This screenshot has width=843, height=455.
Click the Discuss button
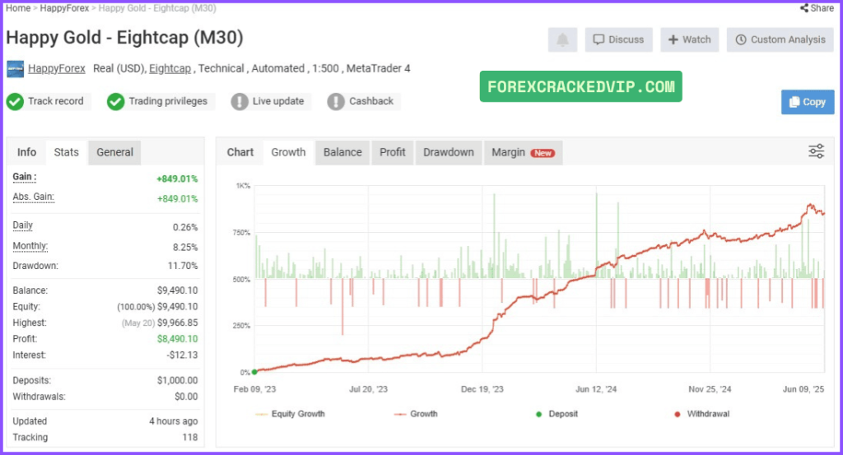pos(618,39)
